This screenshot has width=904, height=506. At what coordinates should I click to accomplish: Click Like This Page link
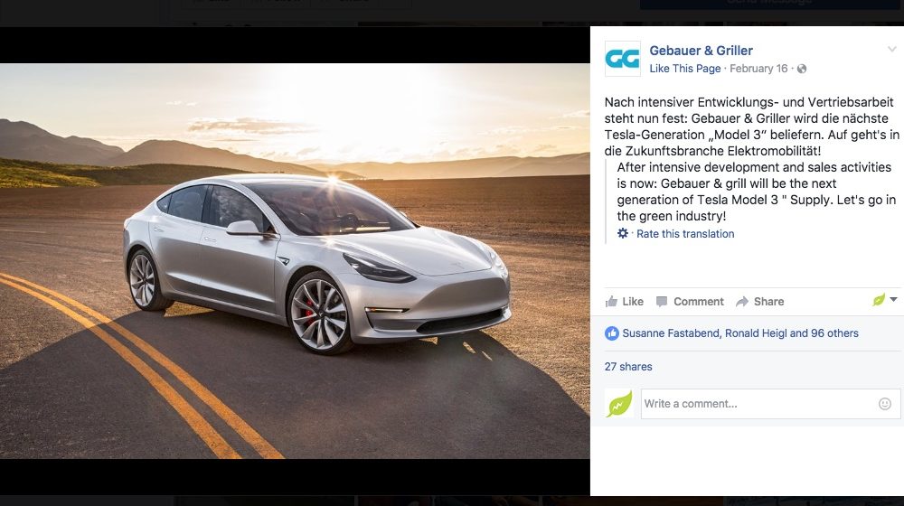685,69
